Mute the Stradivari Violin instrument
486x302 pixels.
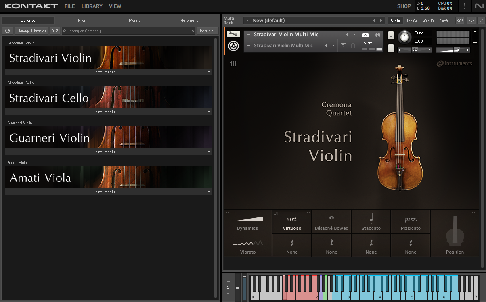[x=391, y=48]
